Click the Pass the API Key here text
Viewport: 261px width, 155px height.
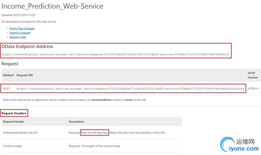[95, 133]
